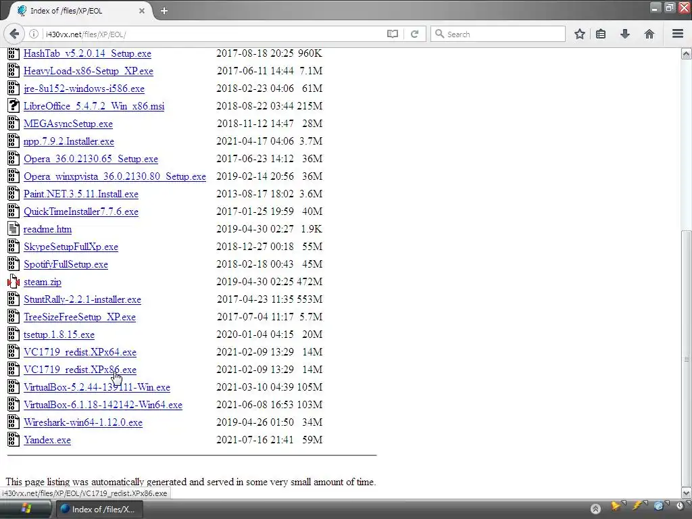Open Opera_36.0.2130.65_Setup.exe link
This screenshot has width=692, height=519.
pyautogui.click(x=91, y=159)
